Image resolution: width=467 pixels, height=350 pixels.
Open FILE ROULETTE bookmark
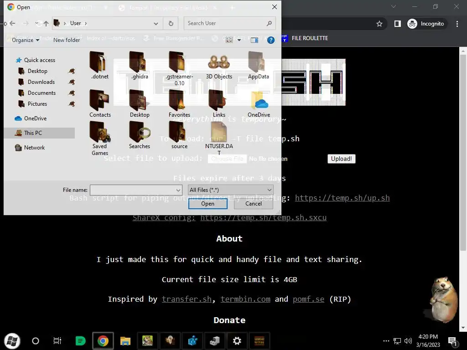tap(305, 38)
